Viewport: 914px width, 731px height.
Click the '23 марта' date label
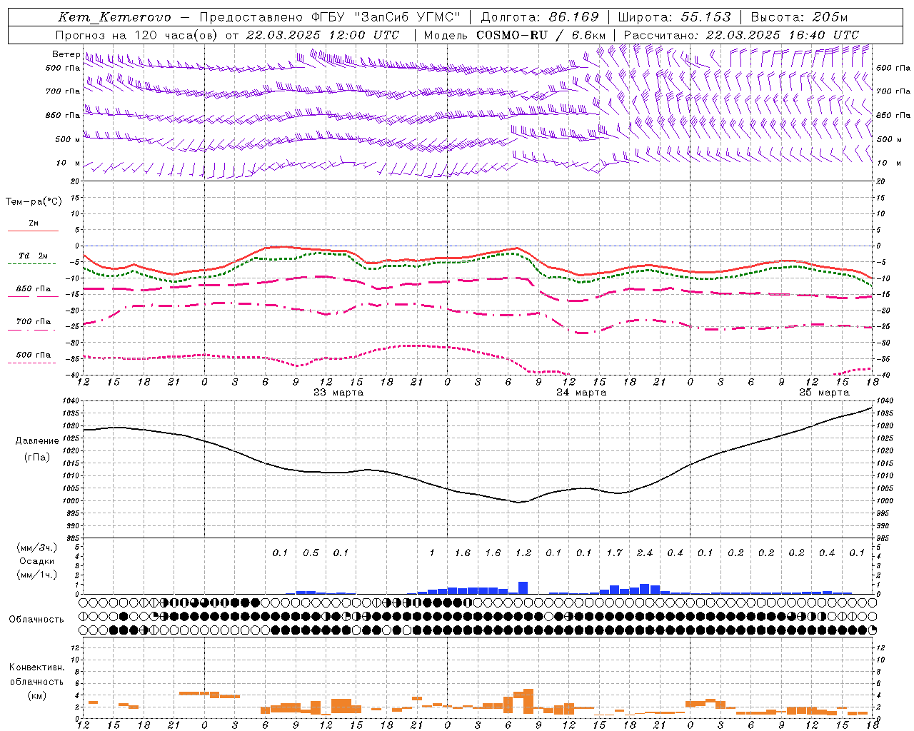coord(338,393)
